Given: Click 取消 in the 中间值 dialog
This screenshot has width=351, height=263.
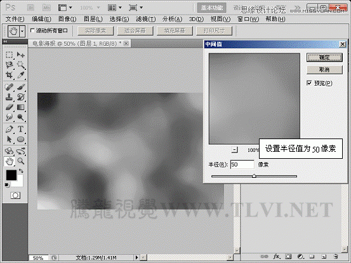Looking at the screenshot, I should (x=324, y=70).
